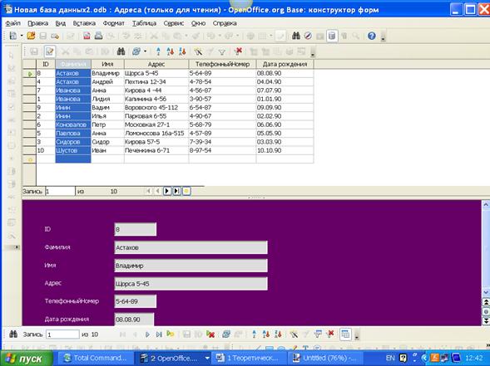Open the Сервис menu
The height and width of the screenshot is (366, 490).
pos(173,23)
